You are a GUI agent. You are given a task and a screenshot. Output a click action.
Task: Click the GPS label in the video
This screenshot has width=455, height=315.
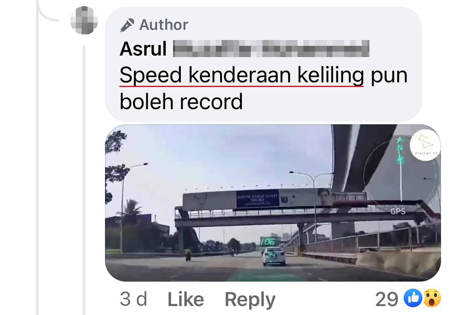[398, 212]
